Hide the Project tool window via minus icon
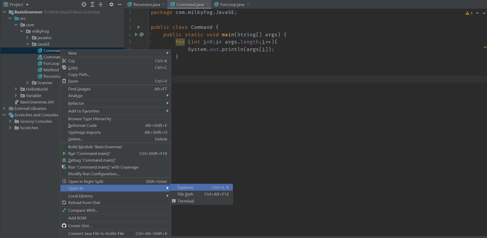 tap(120, 4)
